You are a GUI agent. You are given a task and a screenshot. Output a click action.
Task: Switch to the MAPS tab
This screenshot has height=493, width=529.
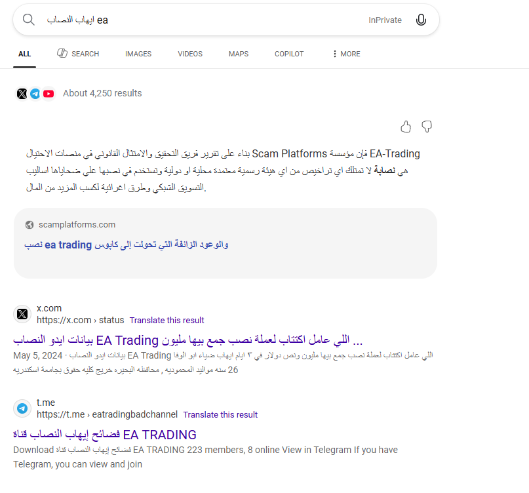tap(239, 54)
